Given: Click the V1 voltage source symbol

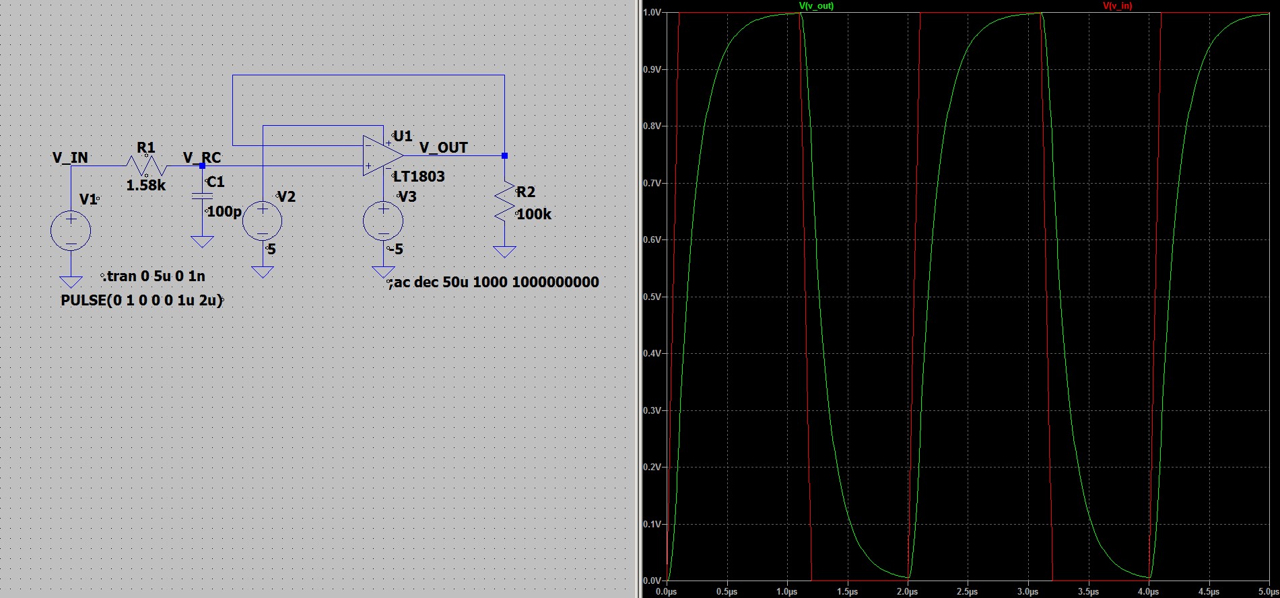Looking at the screenshot, I should [71, 230].
